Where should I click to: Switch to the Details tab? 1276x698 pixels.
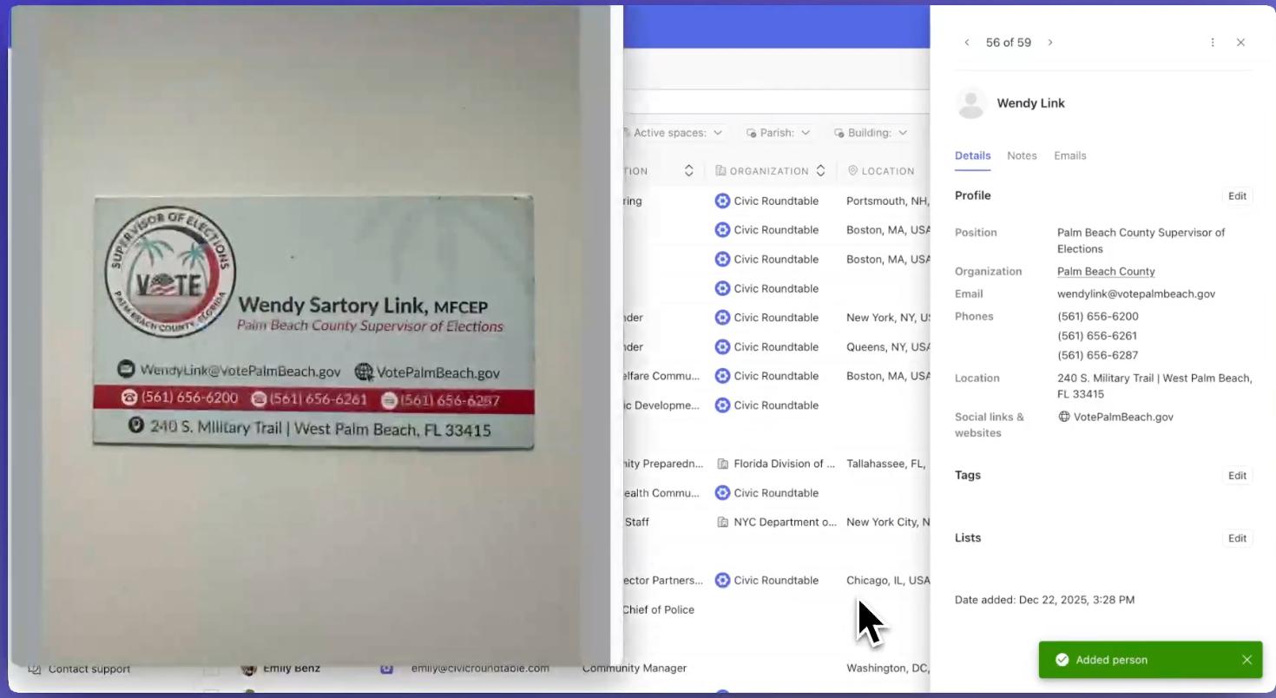pos(972,155)
